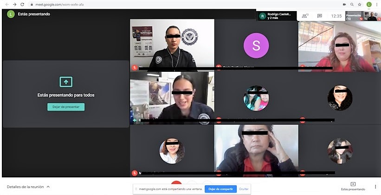Open the participants list icon
Image resolution: width=381 pixels, height=195 pixels.
tap(304, 16)
